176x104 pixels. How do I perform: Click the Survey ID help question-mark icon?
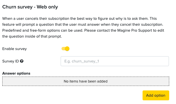pos(22,61)
